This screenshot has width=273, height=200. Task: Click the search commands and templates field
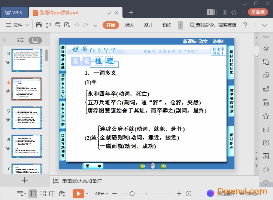coord(213,25)
